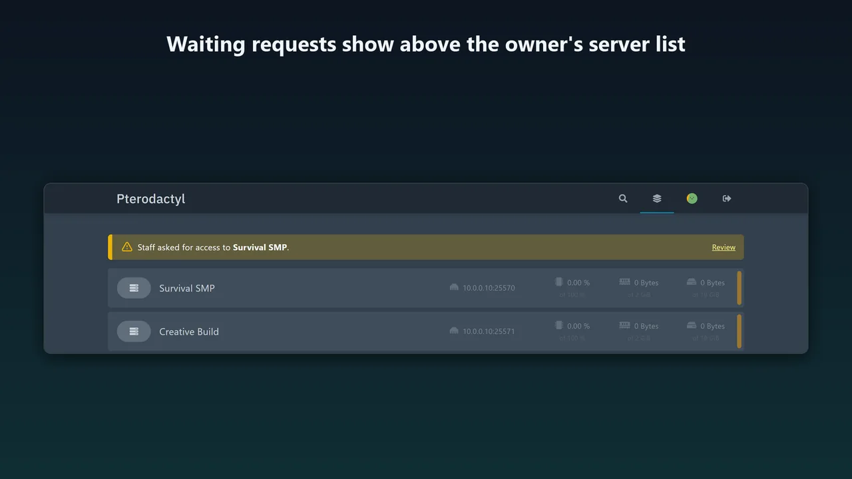
Task: Click the Pterodactyl logo text
Action: coord(151,199)
